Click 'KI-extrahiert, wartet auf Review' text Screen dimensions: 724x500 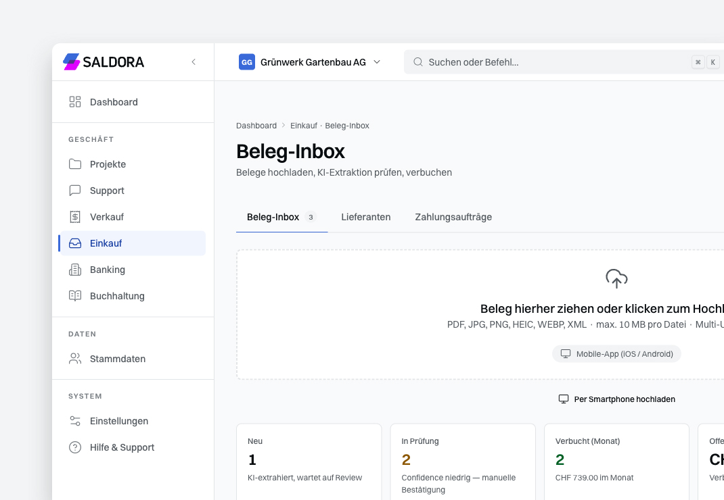point(304,478)
